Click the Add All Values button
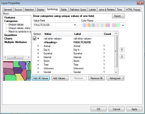Screen dimensions: 145x114 tap(41, 78)
